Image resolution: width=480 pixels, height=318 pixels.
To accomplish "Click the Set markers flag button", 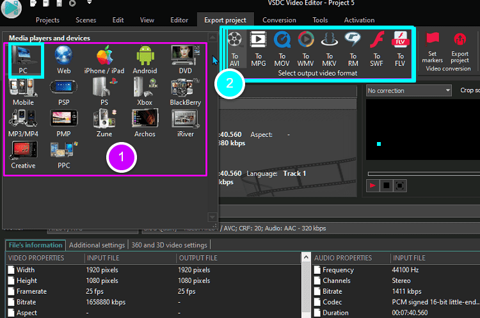I will point(432,47).
